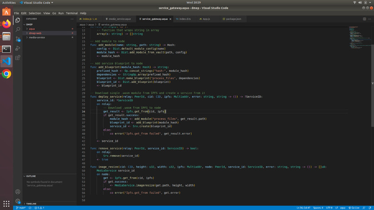The width and height of the screenshot is (374, 210).
Task: Open the Terminal menu
Action: tap(72, 13)
